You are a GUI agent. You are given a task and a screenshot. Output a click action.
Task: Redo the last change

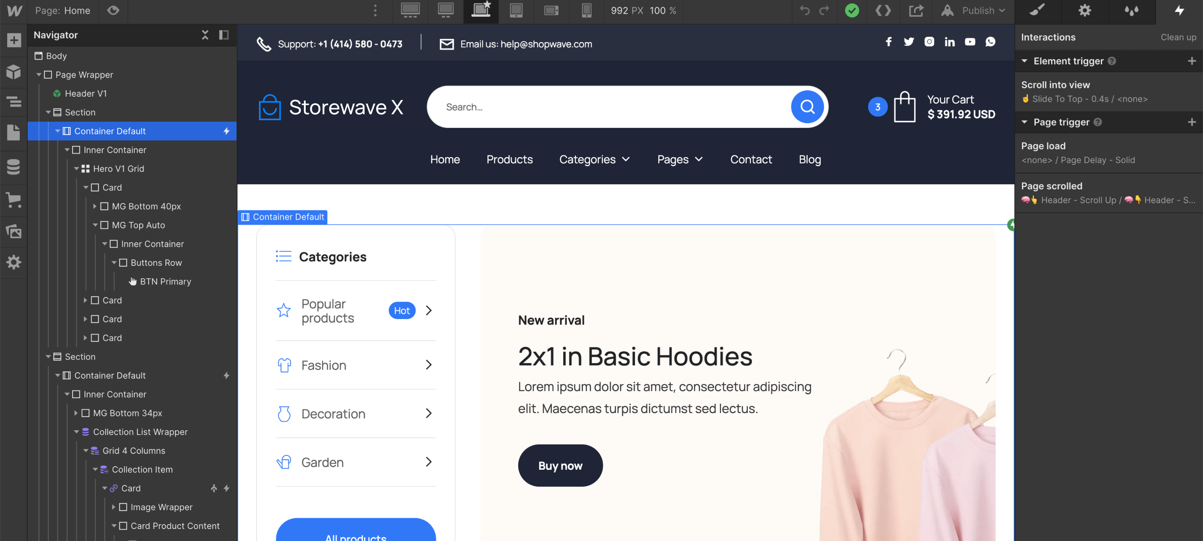point(824,10)
